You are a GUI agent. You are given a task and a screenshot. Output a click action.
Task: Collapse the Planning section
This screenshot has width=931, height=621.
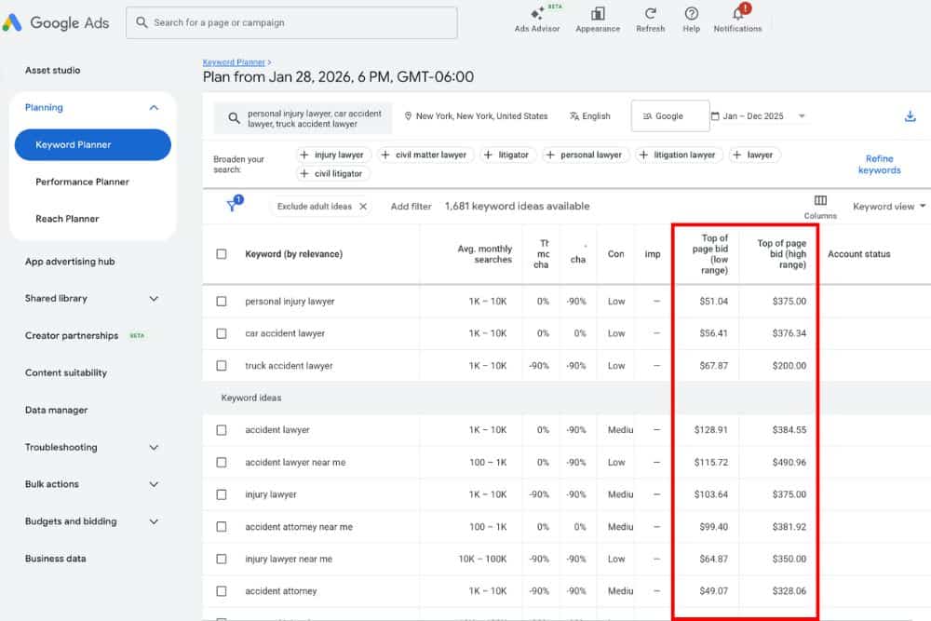point(154,107)
